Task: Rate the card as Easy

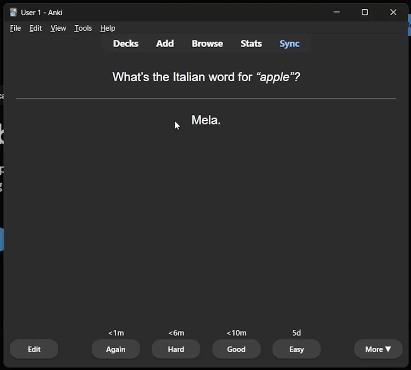Action: point(296,349)
